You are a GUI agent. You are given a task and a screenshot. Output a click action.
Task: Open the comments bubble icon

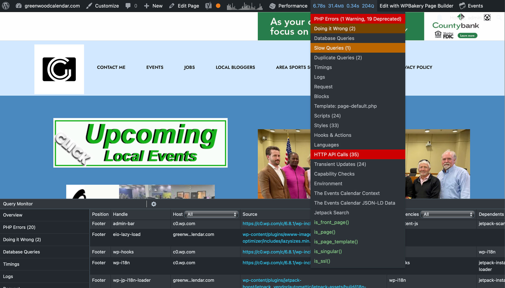pyautogui.click(x=128, y=6)
